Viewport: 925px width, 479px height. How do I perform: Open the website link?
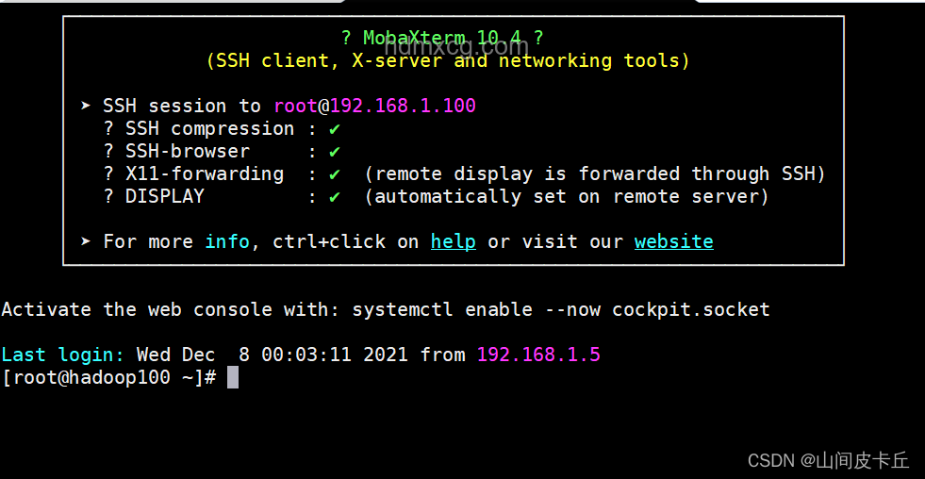673,242
